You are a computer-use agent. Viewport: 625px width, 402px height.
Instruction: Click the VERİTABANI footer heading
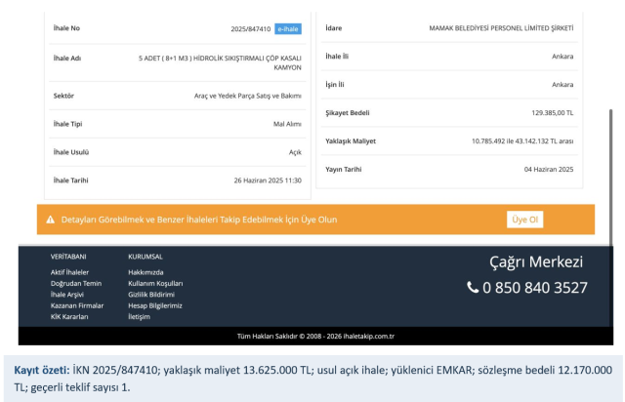click(68, 257)
